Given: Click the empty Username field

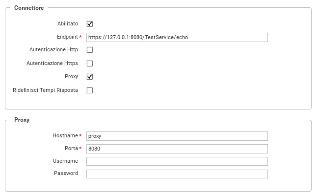Looking at the screenshot, I should tap(177, 161).
